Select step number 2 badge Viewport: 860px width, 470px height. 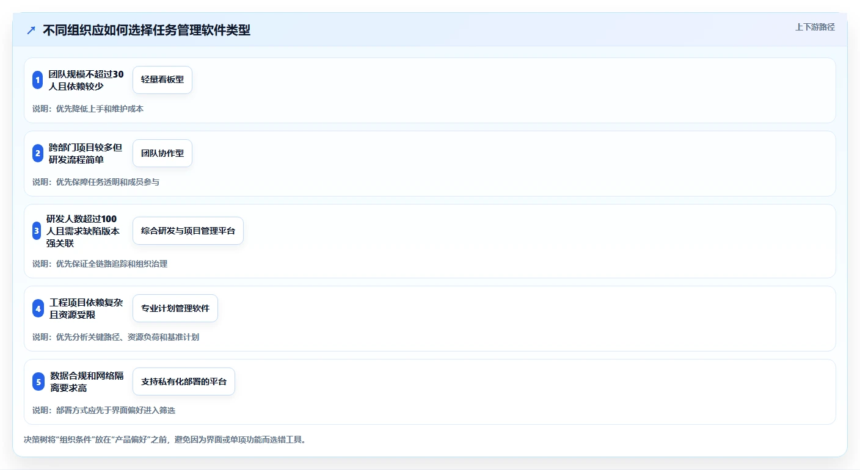37,153
